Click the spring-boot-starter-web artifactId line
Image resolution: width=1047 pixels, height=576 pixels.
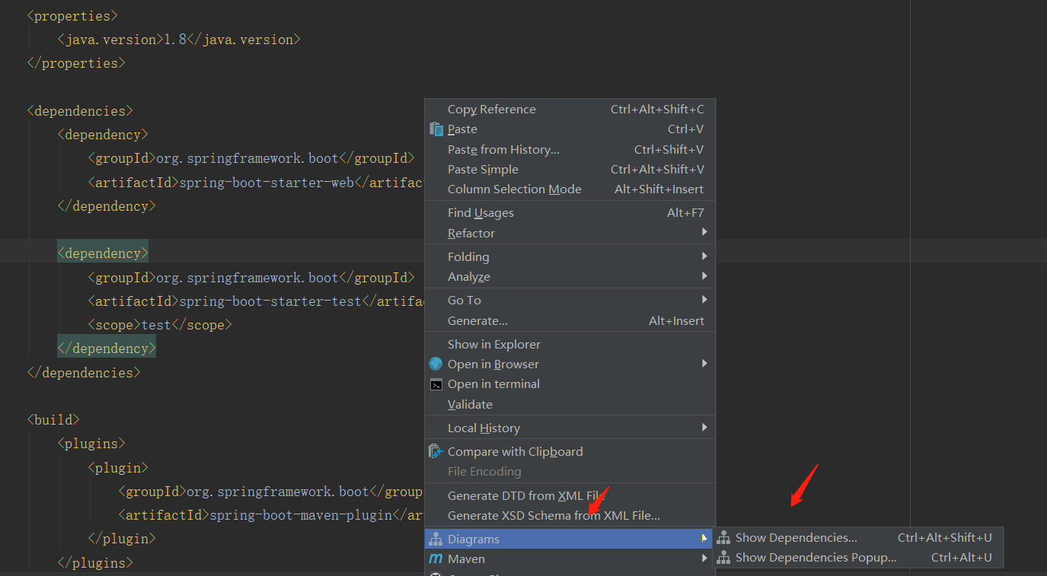coord(256,183)
